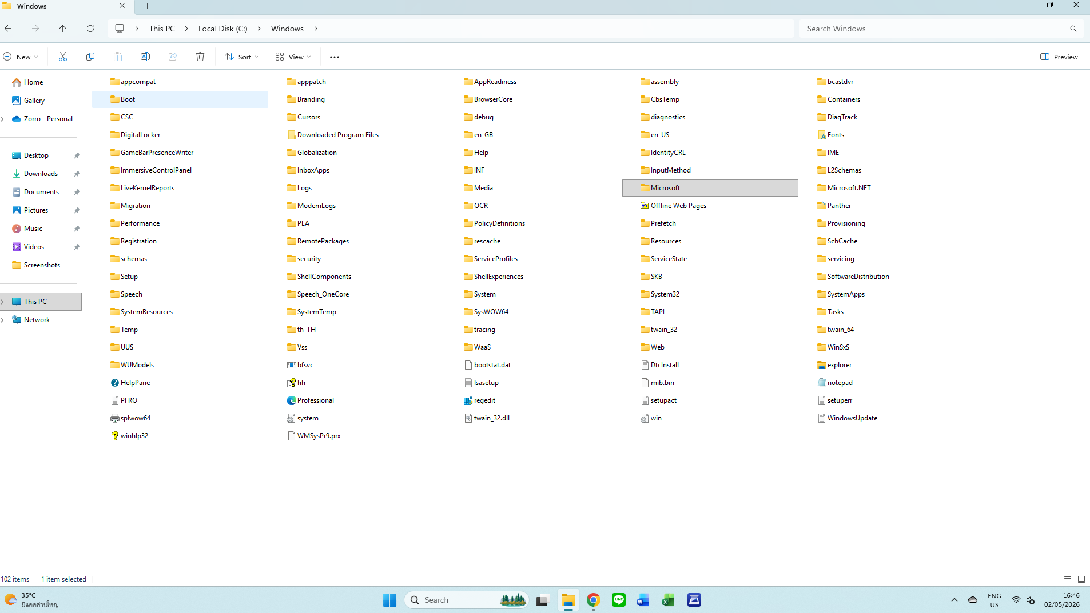Navigate back with the arrow
The image size is (1090, 613).
tap(8, 29)
